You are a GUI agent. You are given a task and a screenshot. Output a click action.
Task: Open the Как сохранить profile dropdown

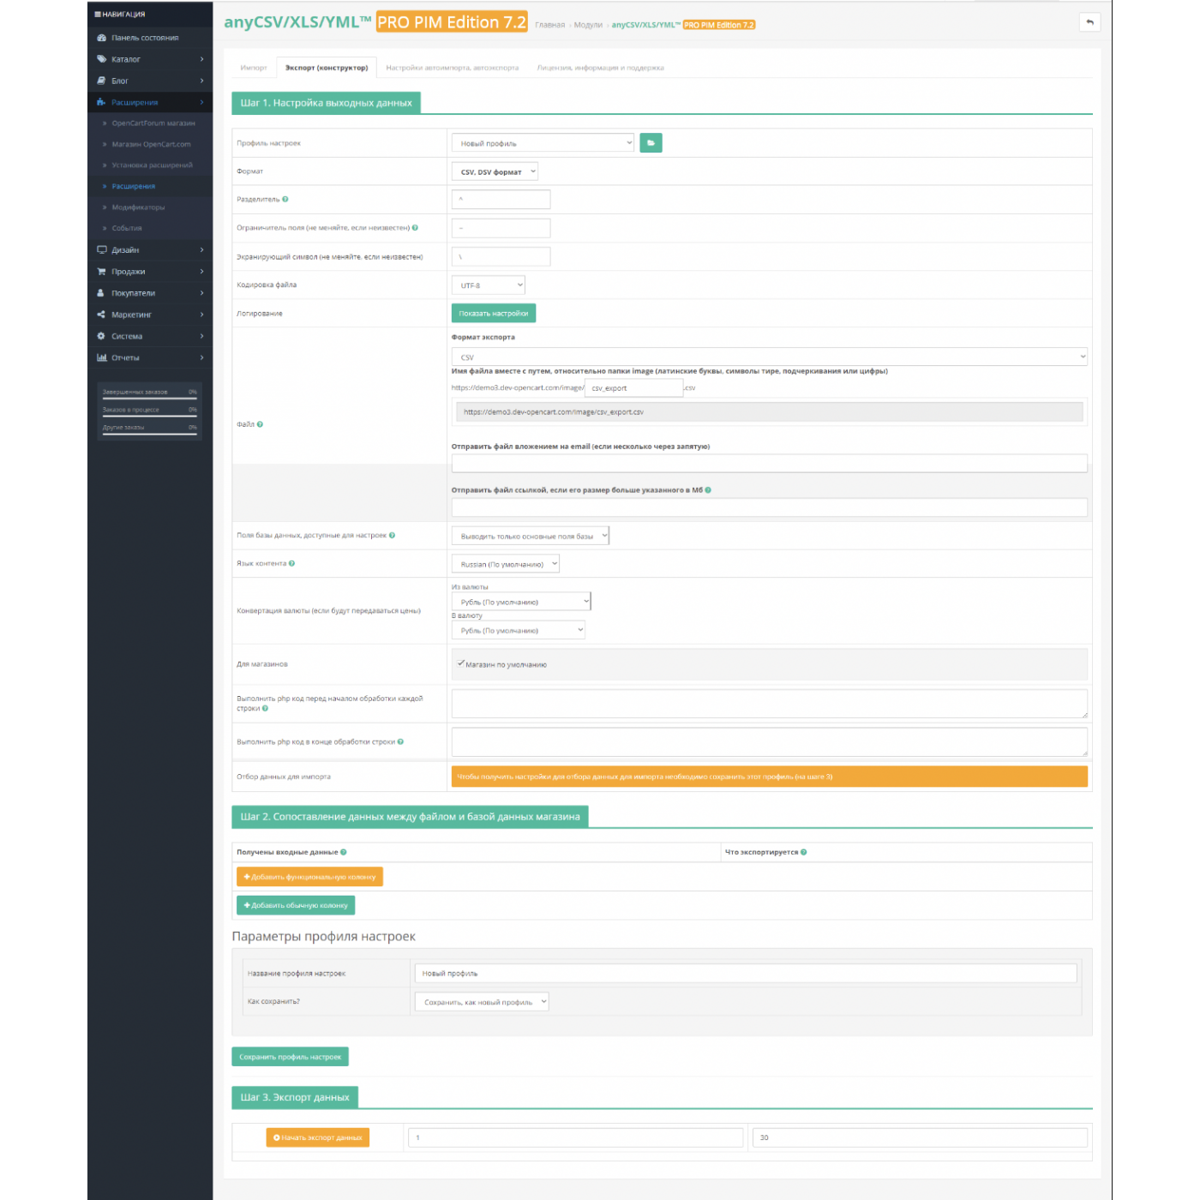(x=482, y=1002)
